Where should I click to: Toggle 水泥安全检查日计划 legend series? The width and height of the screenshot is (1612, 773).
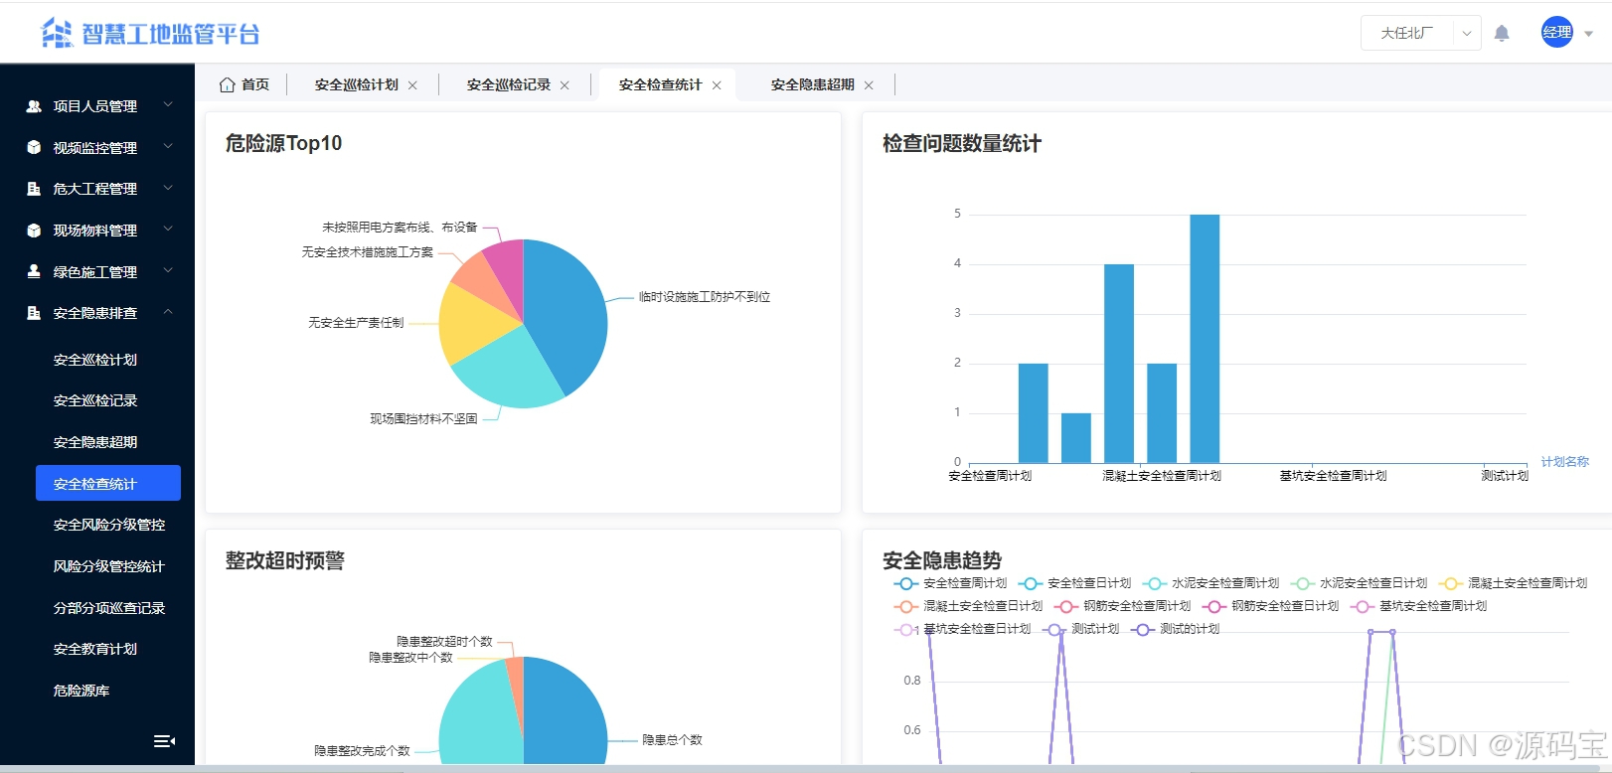click(1360, 583)
